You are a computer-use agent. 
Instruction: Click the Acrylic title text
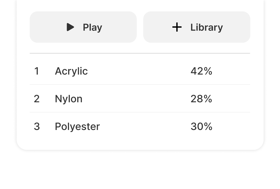[71, 71]
